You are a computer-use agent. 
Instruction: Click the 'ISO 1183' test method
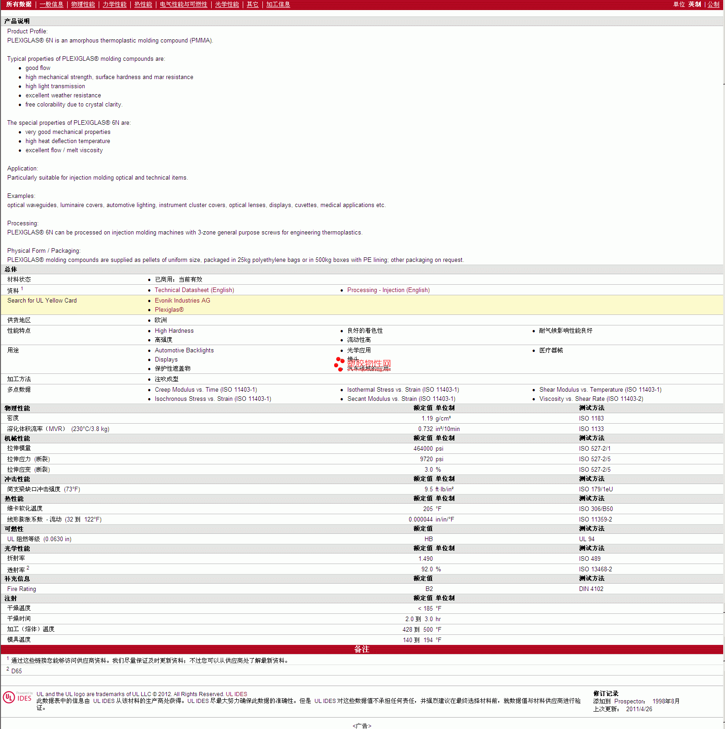coord(591,418)
